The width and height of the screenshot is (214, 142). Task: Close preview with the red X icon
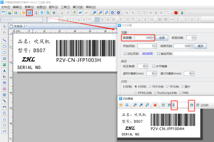(155, 105)
